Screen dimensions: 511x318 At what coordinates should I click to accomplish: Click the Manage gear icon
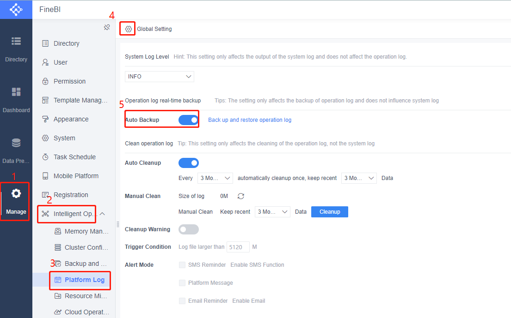coord(16,193)
